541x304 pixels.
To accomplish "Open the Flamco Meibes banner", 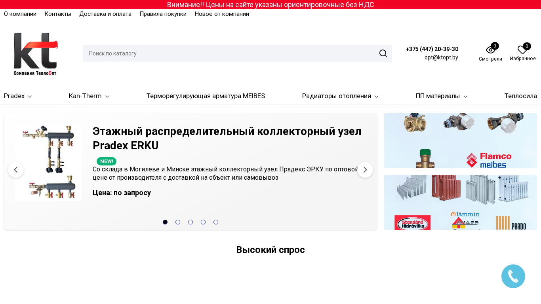I will pos(460,141).
